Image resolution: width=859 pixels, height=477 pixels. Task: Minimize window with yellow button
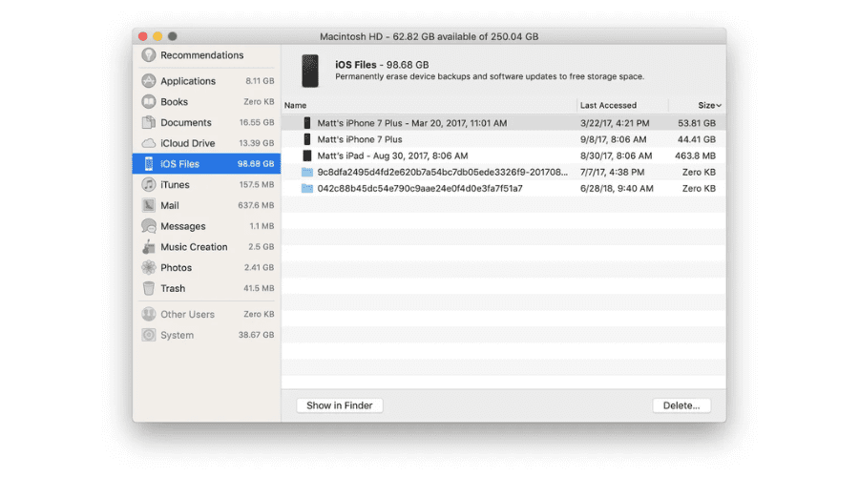point(157,36)
